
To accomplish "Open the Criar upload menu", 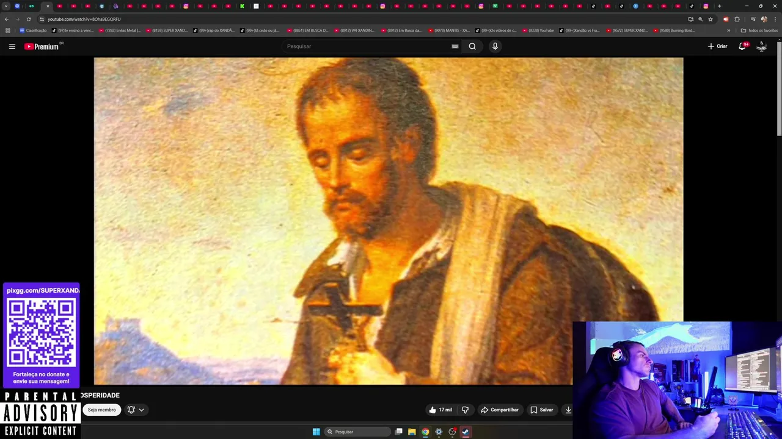I will click(x=718, y=46).
